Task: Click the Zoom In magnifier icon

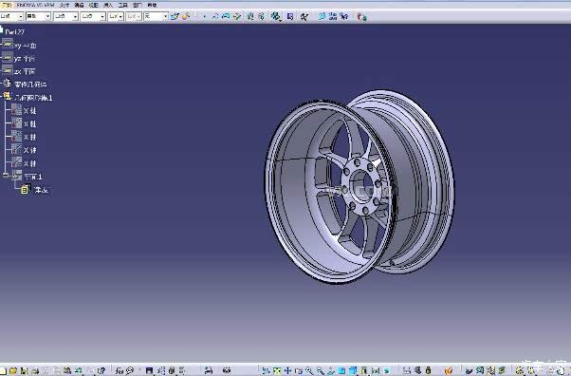Action: pyautogui.click(x=309, y=371)
